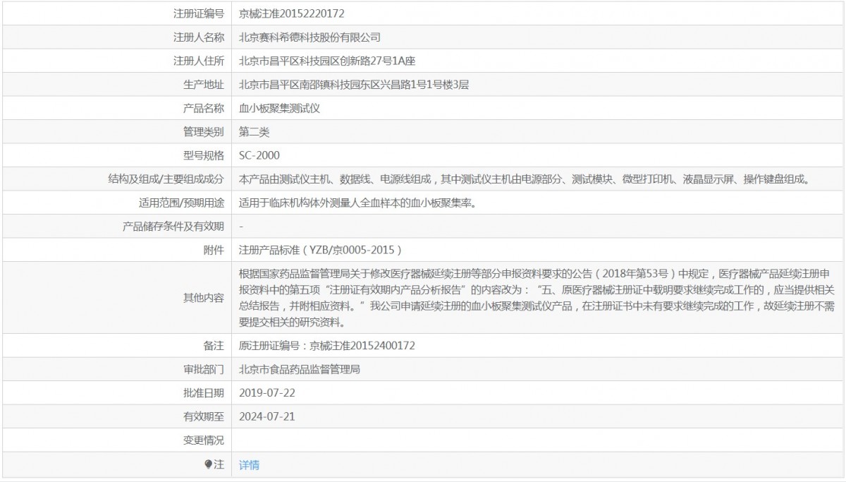
Task: Click the 其他内容 paragraph about 2018年第53号
Action: pos(538,297)
